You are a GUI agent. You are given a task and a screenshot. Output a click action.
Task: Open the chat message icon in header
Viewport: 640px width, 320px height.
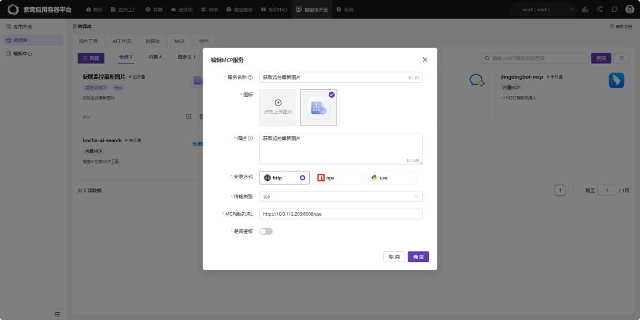(x=615, y=9)
